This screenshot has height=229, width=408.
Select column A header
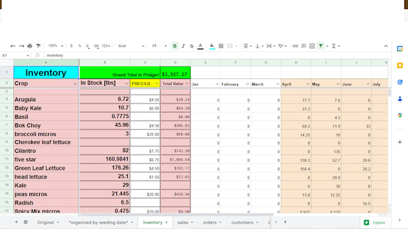pos(46,62)
